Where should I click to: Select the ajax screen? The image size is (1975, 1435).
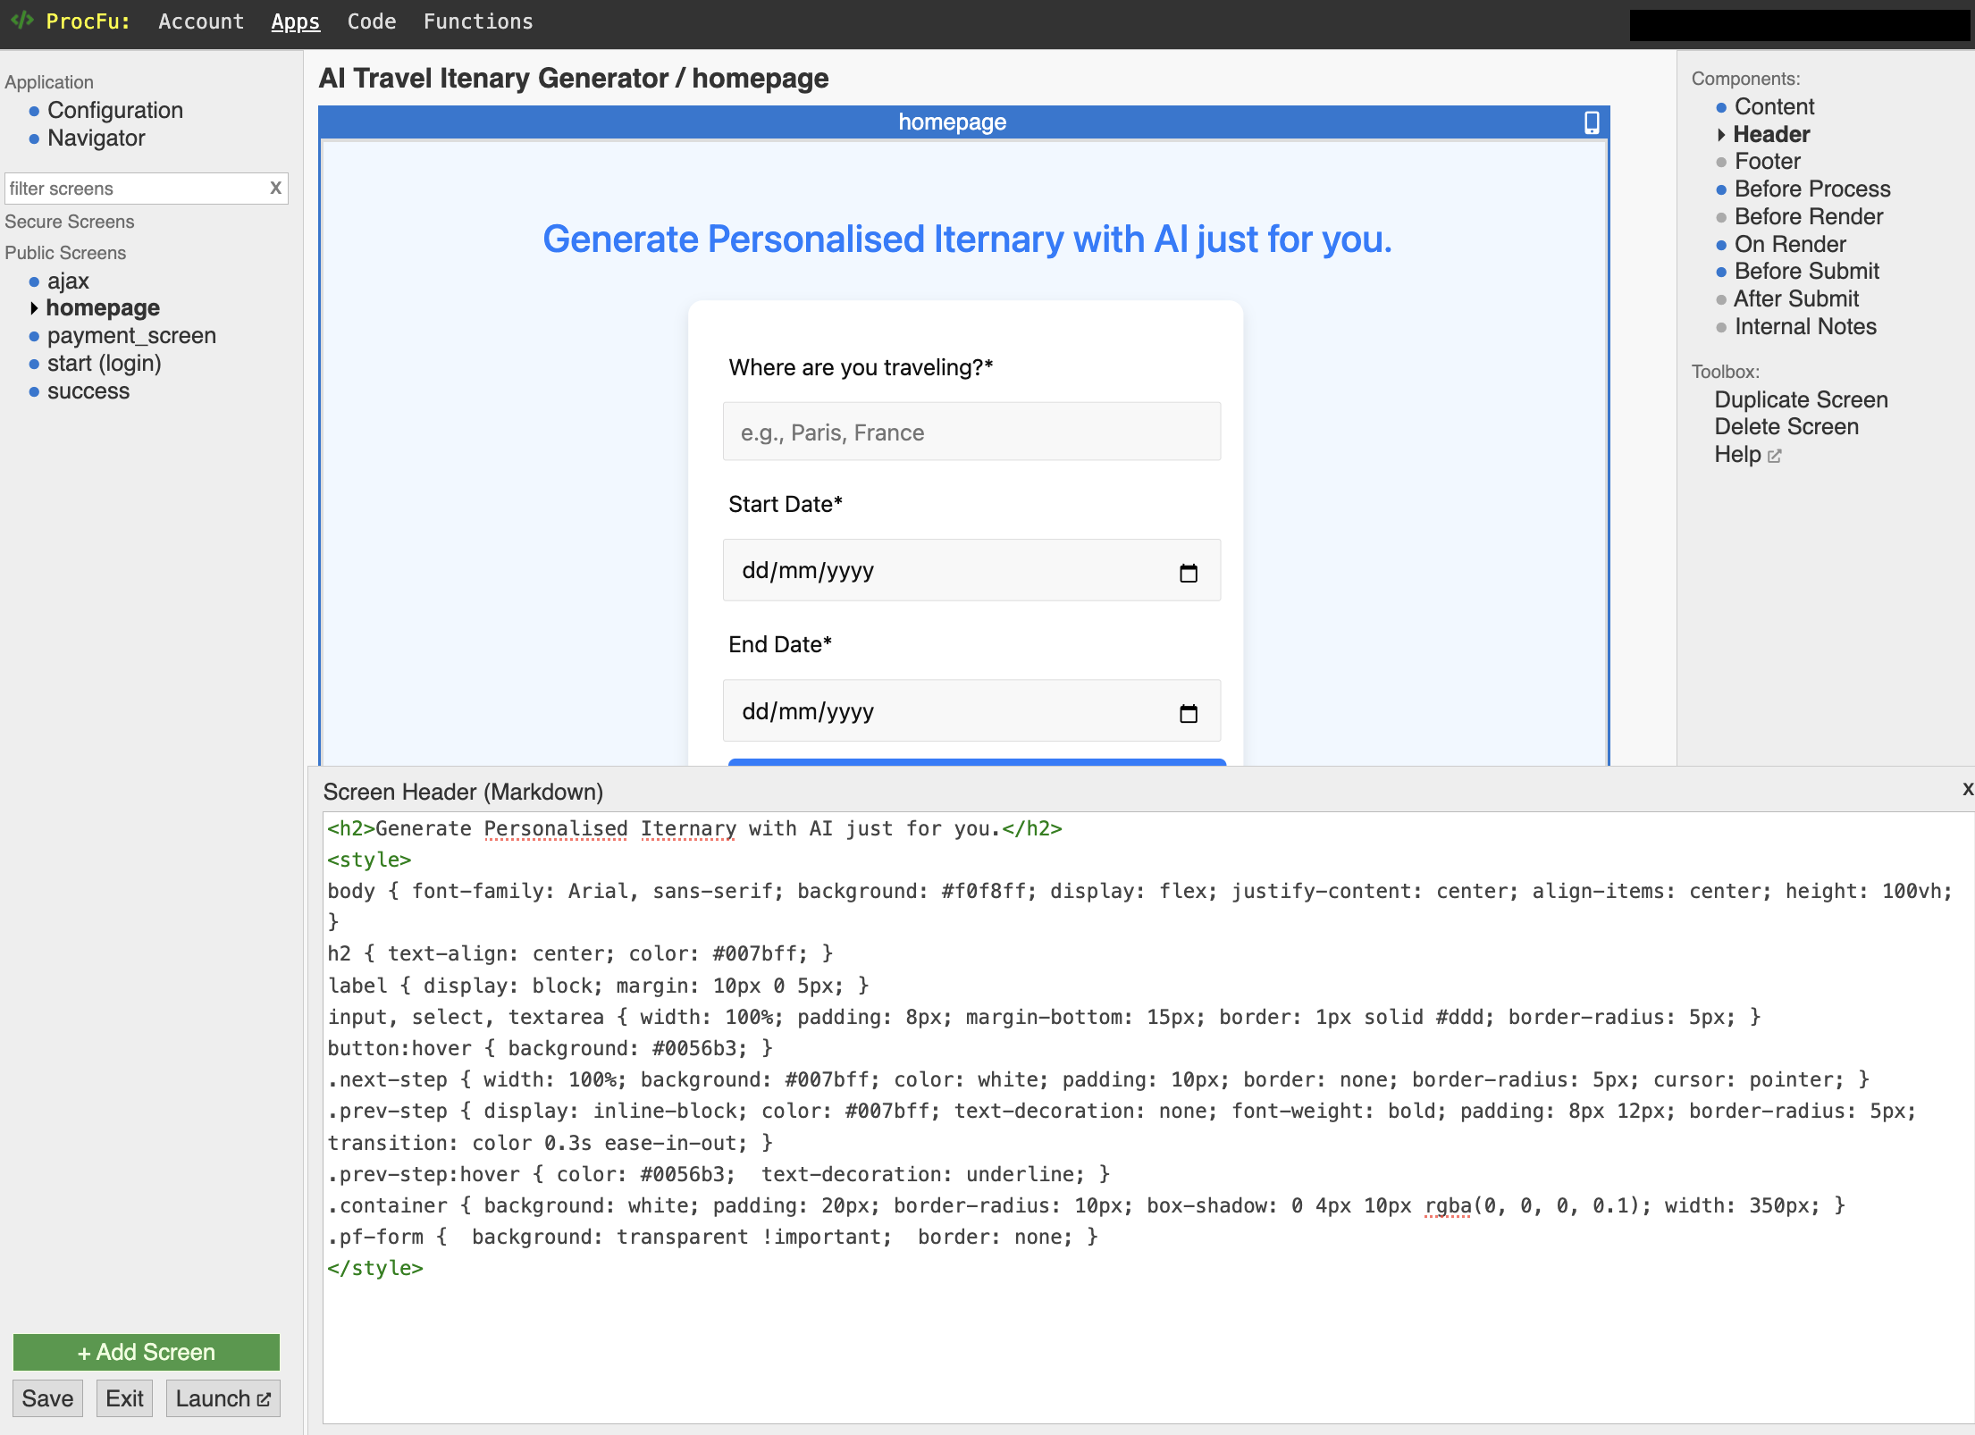pyautogui.click(x=68, y=281)
